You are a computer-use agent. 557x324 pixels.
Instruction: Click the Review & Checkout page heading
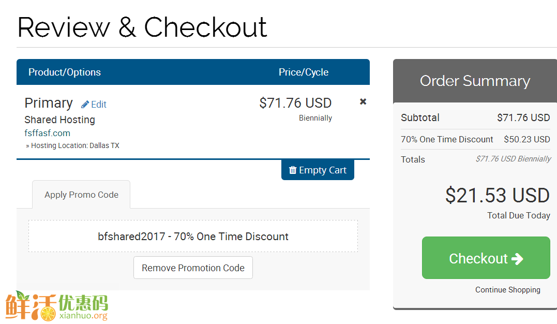coord(142,27)
